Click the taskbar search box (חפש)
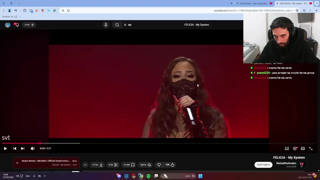This screenshot has width=320, height=180. (x=178, y=176)
